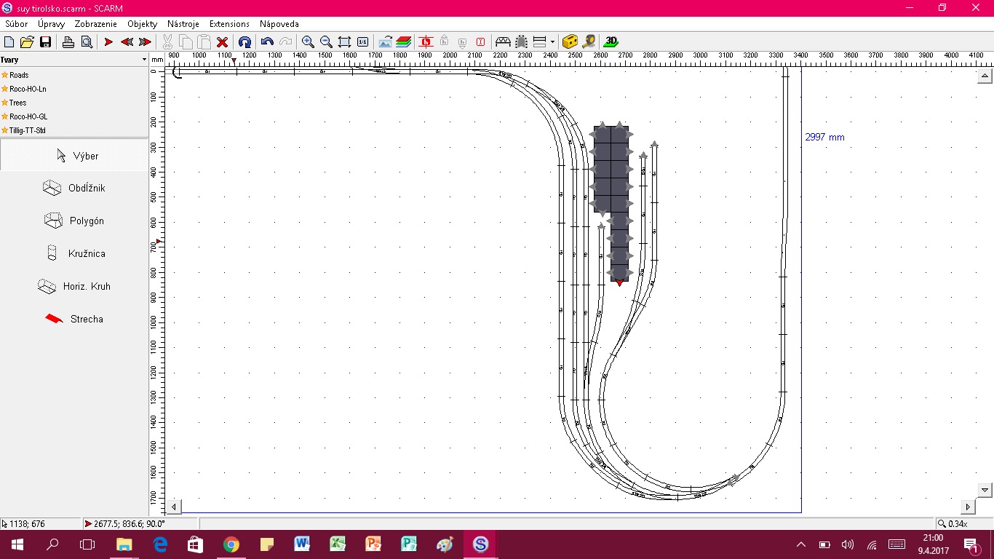Click the red delete X icon
Image resolution: width=994 pixels, height=559 pixels.
[x=223, y=42]
